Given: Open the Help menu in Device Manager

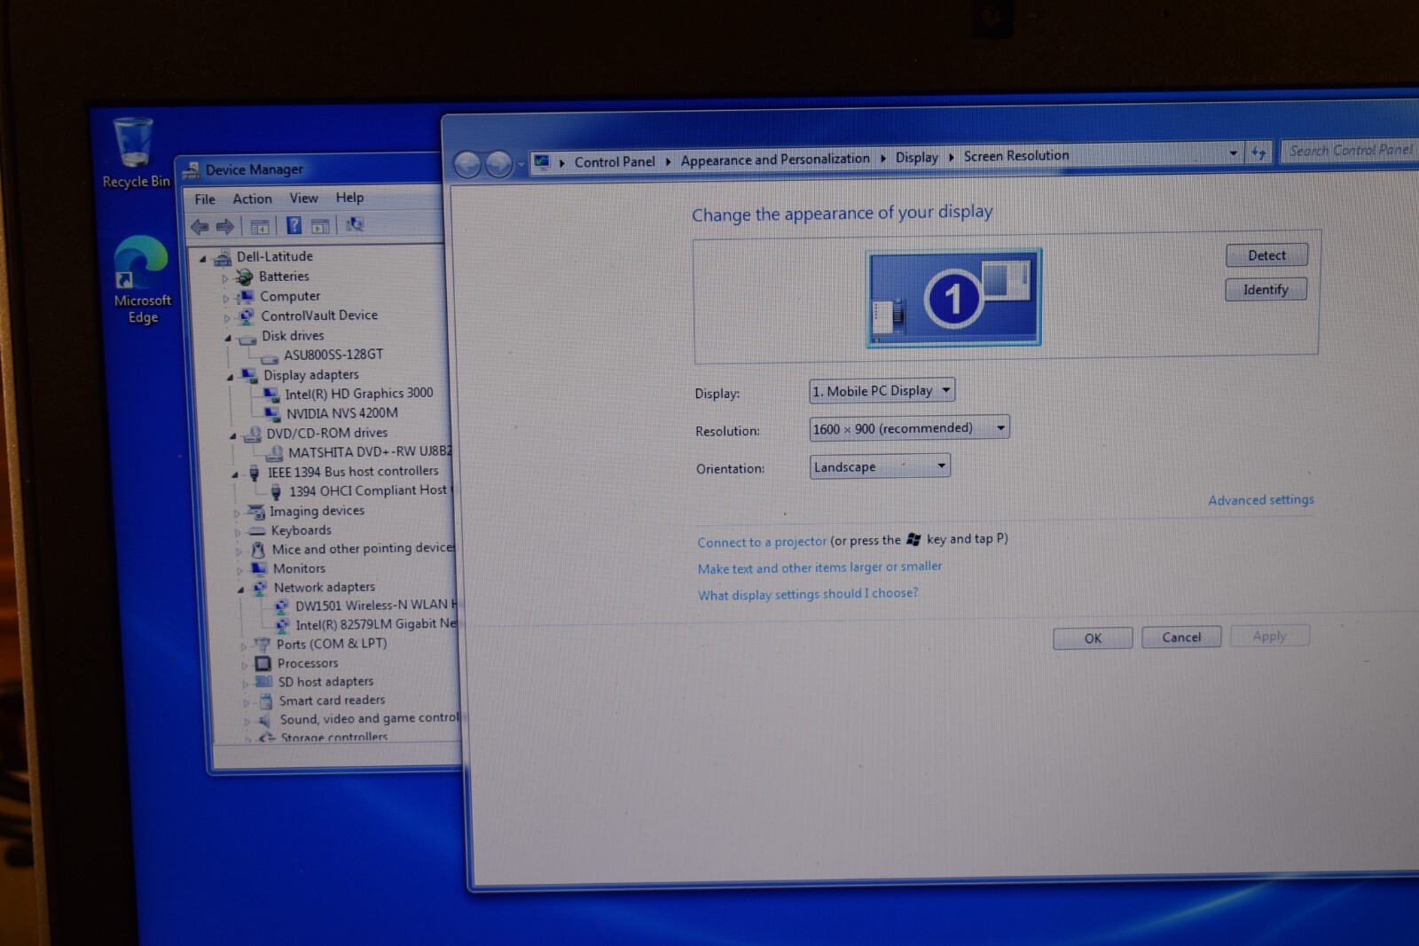Looking at the screenshot, I should click(349, 197).
